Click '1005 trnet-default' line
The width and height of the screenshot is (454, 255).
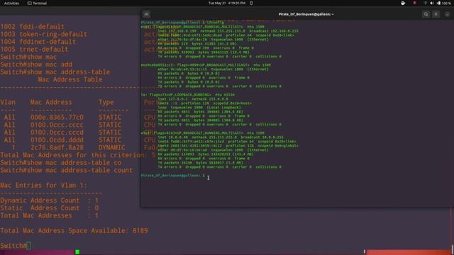[34, 49]
